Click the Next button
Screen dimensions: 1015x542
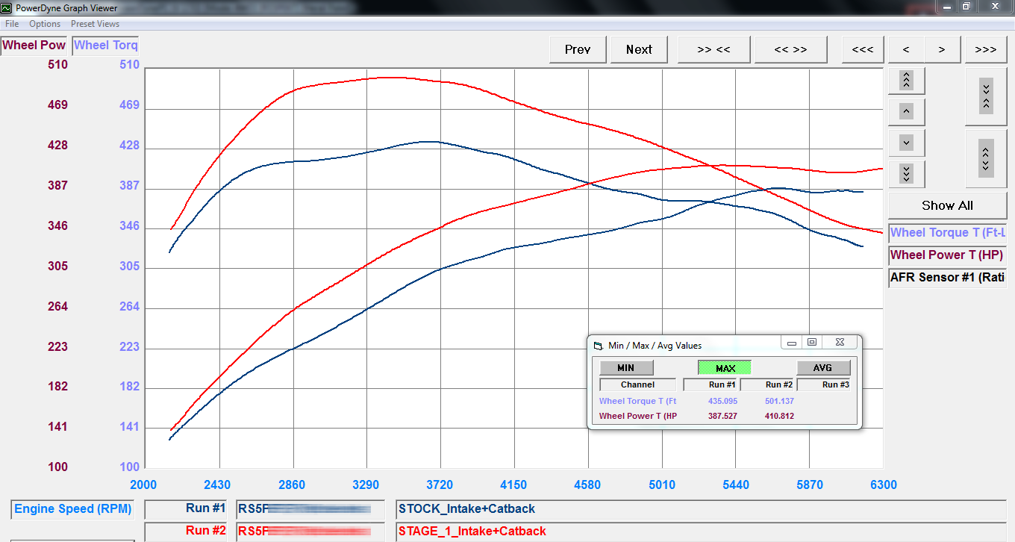[x=639, y=49]
